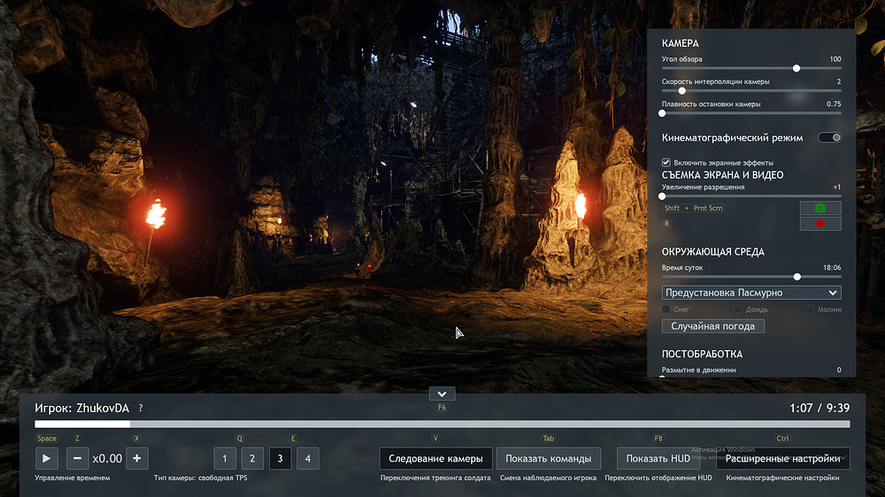The image size is (885, 497).
Task: Uncheck Включить экранные эффекты checkbox
Action: [666, 163]
